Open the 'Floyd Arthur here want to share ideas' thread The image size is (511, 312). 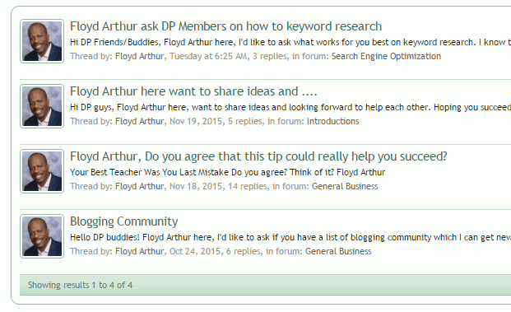193,91
